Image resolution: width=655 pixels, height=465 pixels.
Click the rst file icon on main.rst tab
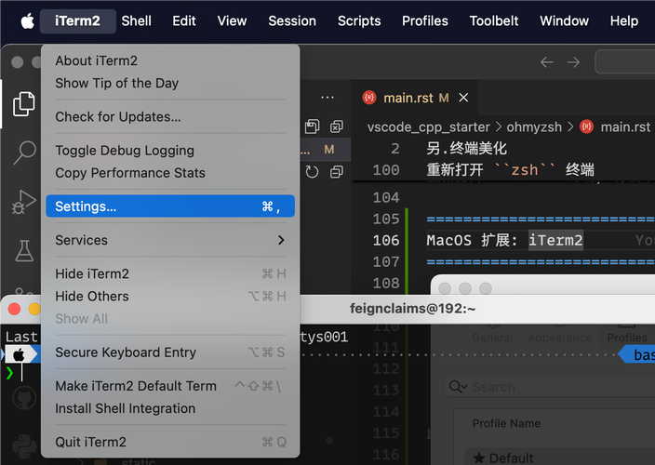tap(369, 98)
